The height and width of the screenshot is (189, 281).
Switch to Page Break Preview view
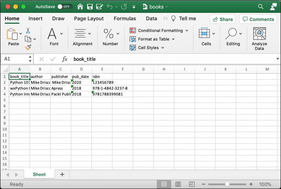click(192, 184)
